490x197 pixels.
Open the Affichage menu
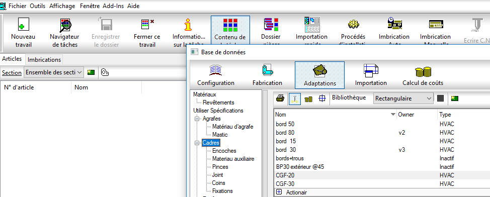62,6
